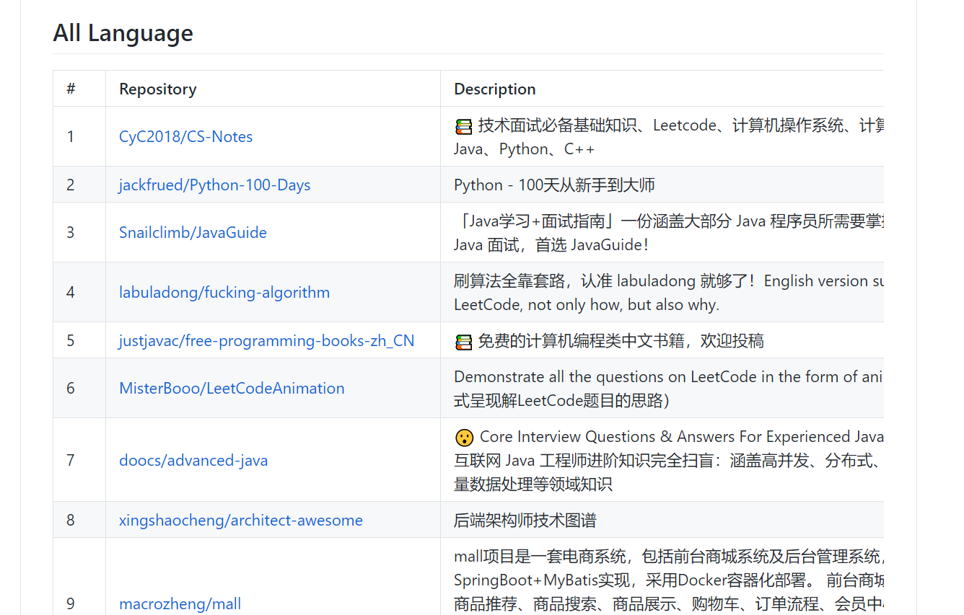The height and width of the screenshot is (615, 964).
Task: Click text '「Java学习+面试指南」' in JavaGuide description
Action: (537, 221)
